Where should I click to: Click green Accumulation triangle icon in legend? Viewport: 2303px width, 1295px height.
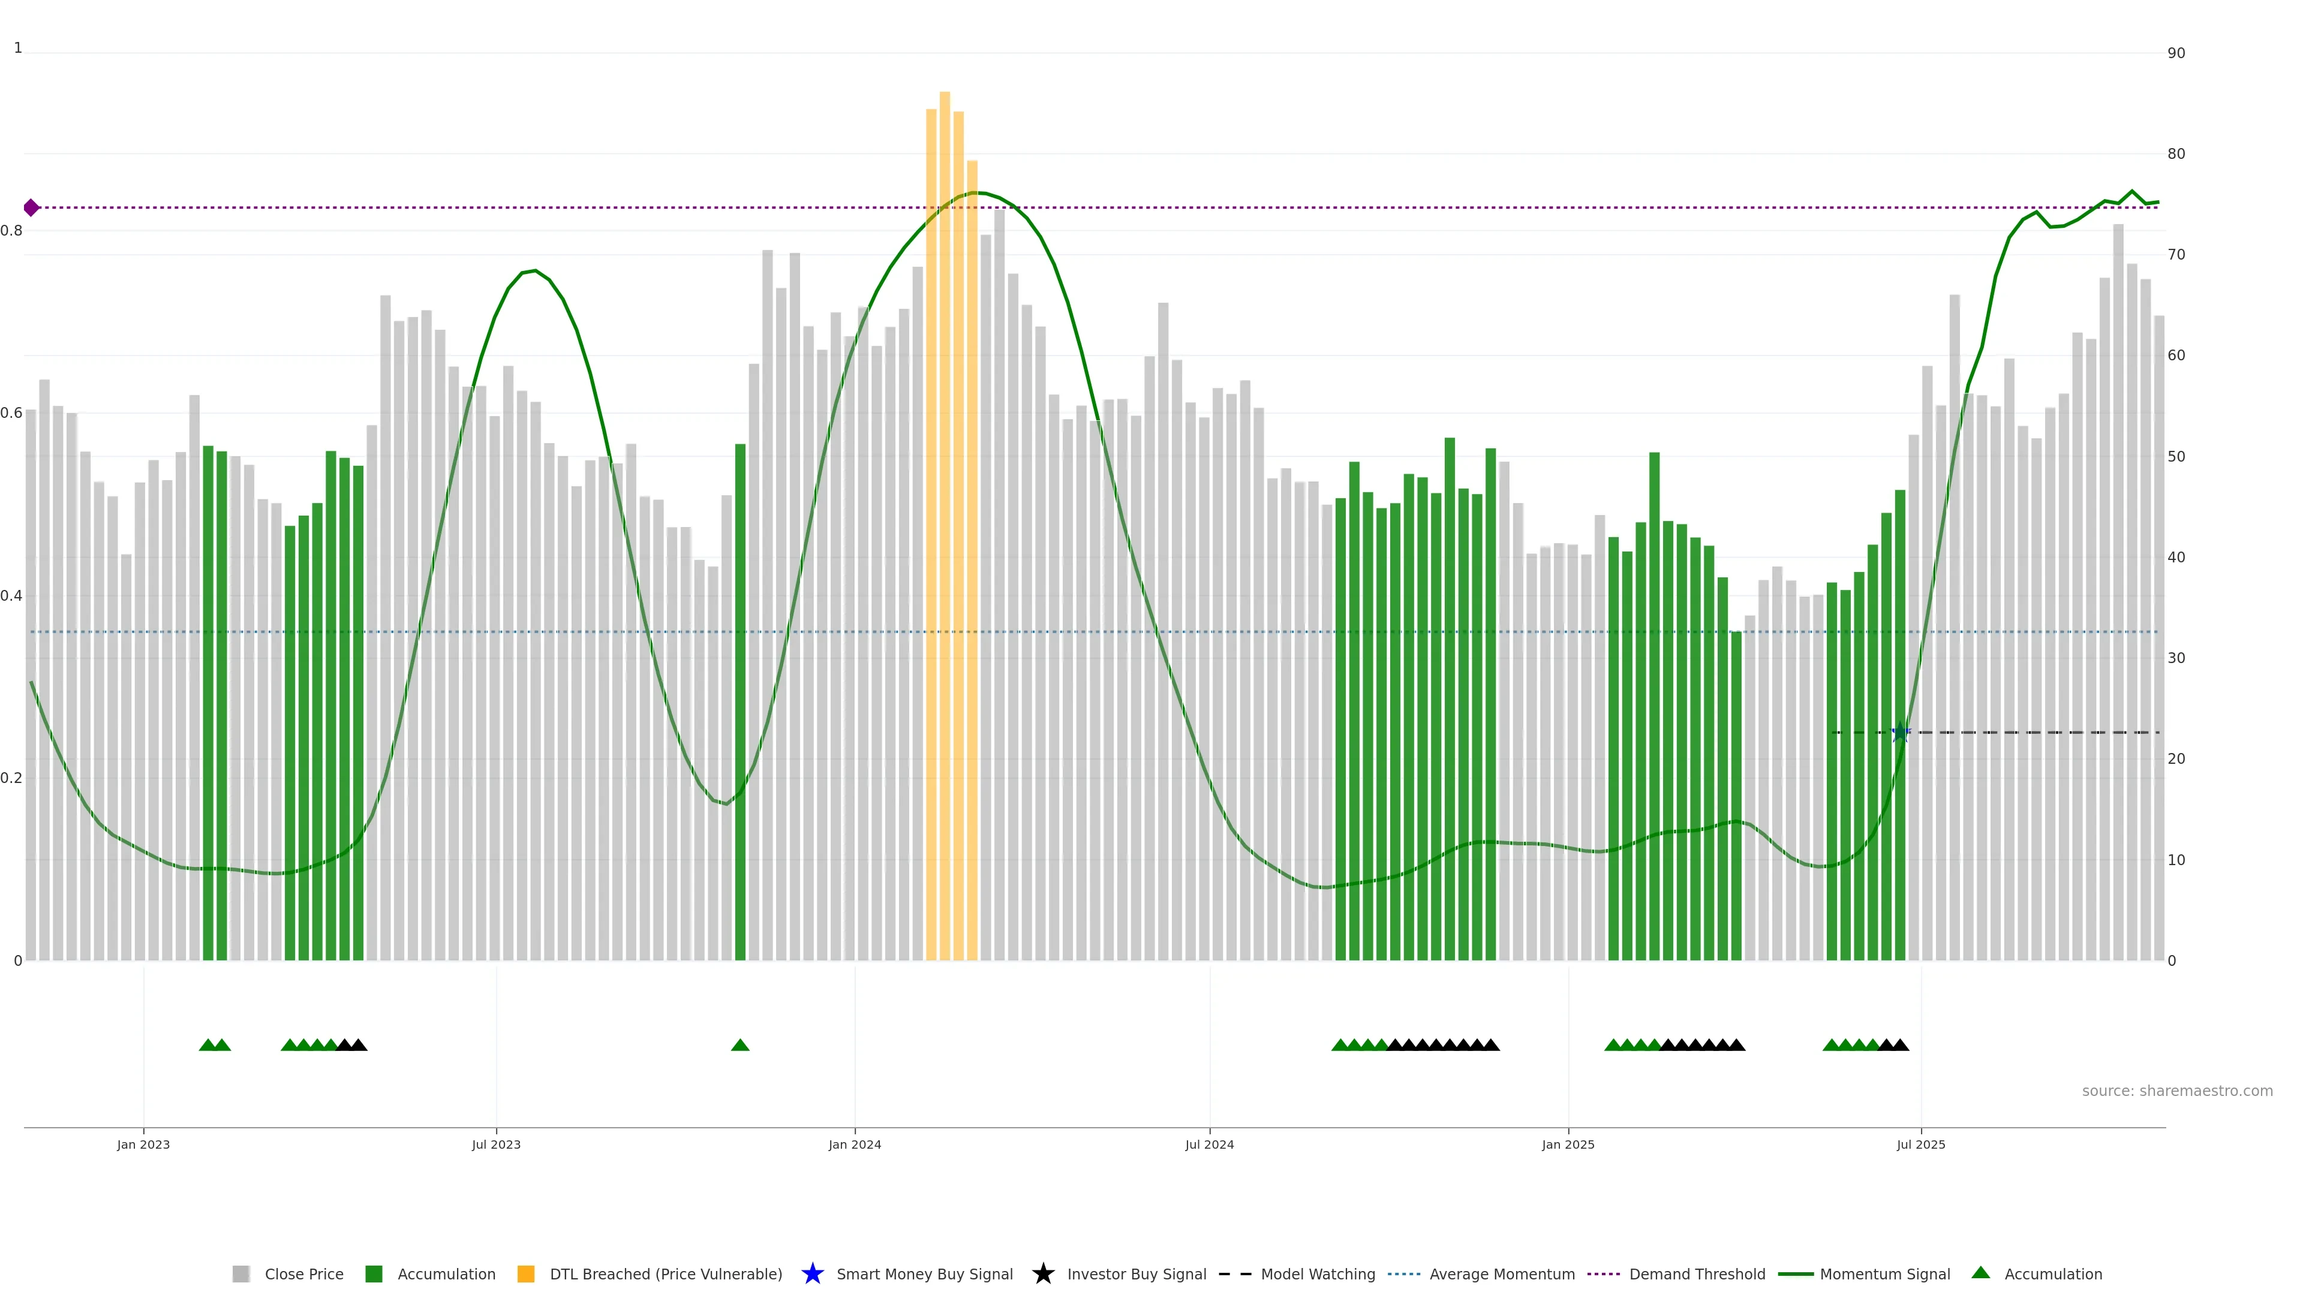point(1980,1273)
